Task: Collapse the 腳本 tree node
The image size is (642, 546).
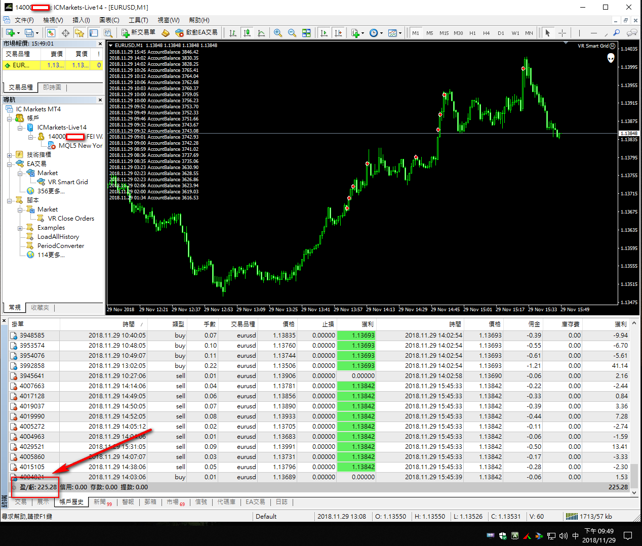Action: point(10,200)
